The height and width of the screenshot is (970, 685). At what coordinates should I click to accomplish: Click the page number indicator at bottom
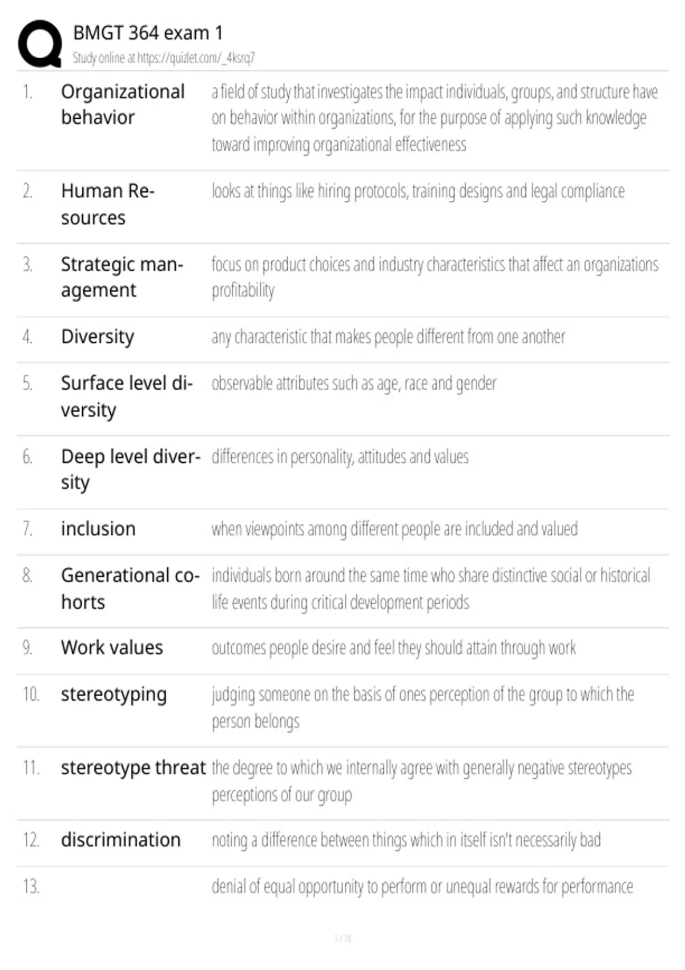342,938
